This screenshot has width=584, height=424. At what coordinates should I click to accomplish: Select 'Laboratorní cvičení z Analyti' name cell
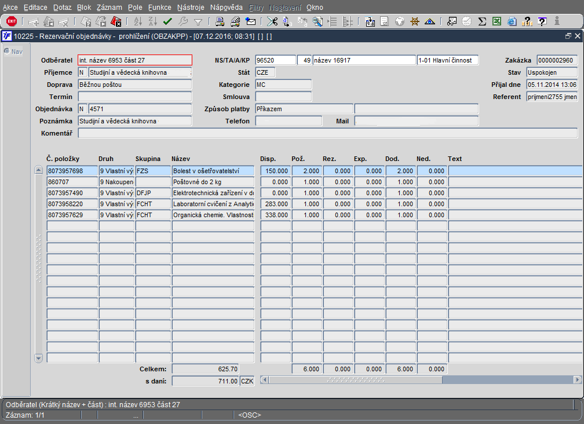pyautogui.click(x=213, y=204)
